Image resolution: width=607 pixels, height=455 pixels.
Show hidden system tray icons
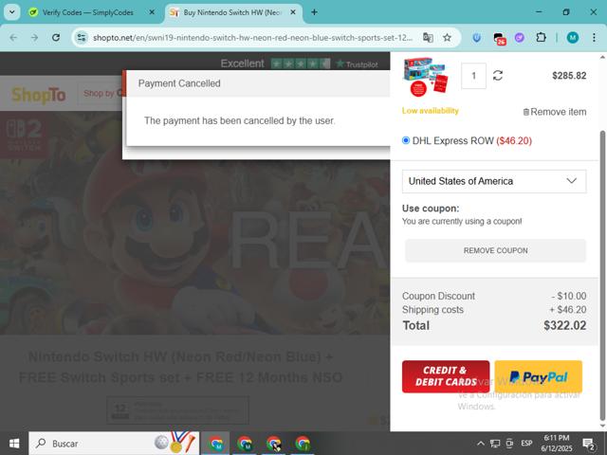pos(481,444)
